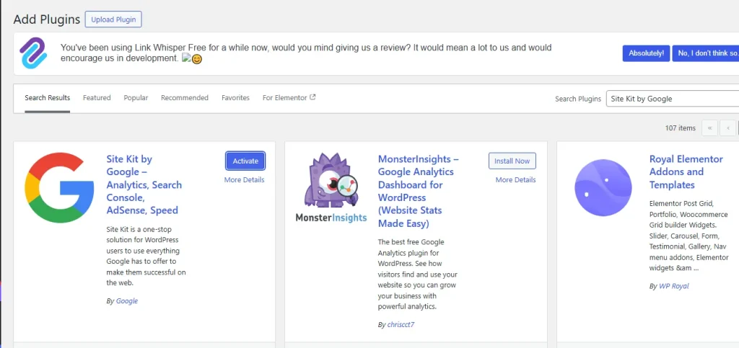Open More Details for Site Kit

pos(244,179)
